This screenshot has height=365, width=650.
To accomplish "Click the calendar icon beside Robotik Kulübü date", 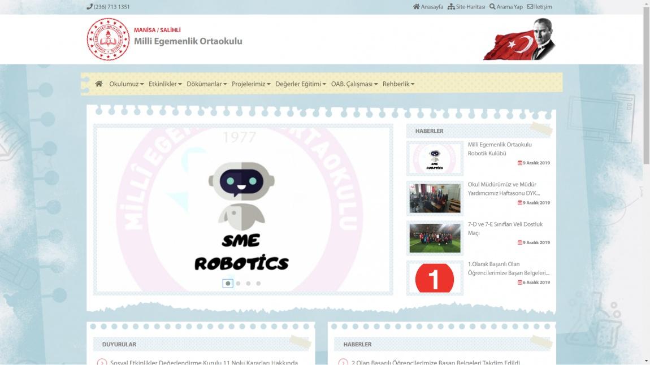I will [x=520, y=163].
